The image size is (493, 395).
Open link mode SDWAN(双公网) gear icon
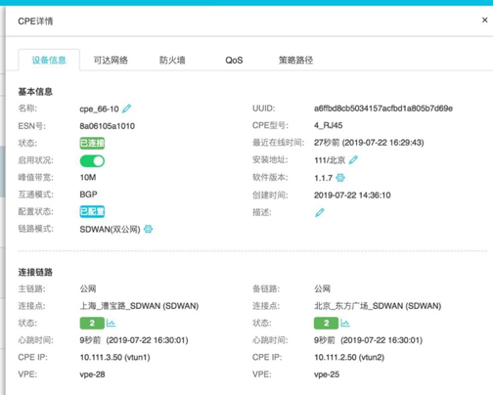tap(148, 229)
